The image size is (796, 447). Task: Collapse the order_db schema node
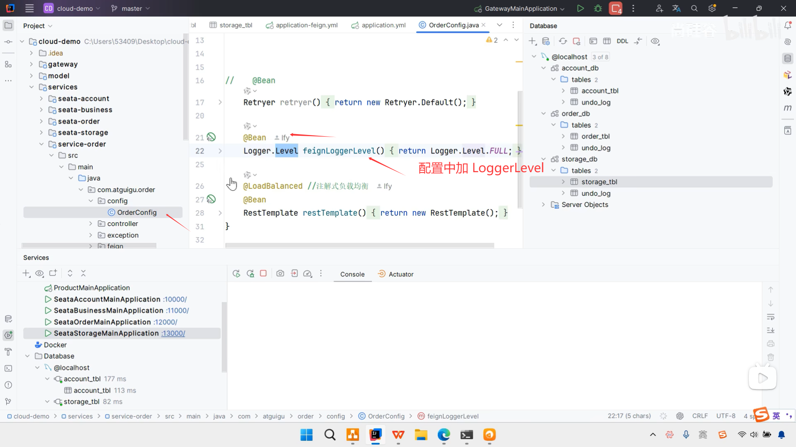tap(544, 113)
